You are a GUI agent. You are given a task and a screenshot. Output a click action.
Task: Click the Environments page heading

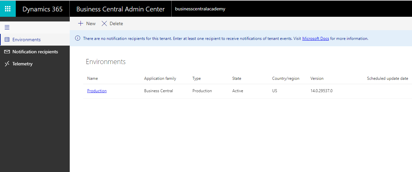[106, 62]
